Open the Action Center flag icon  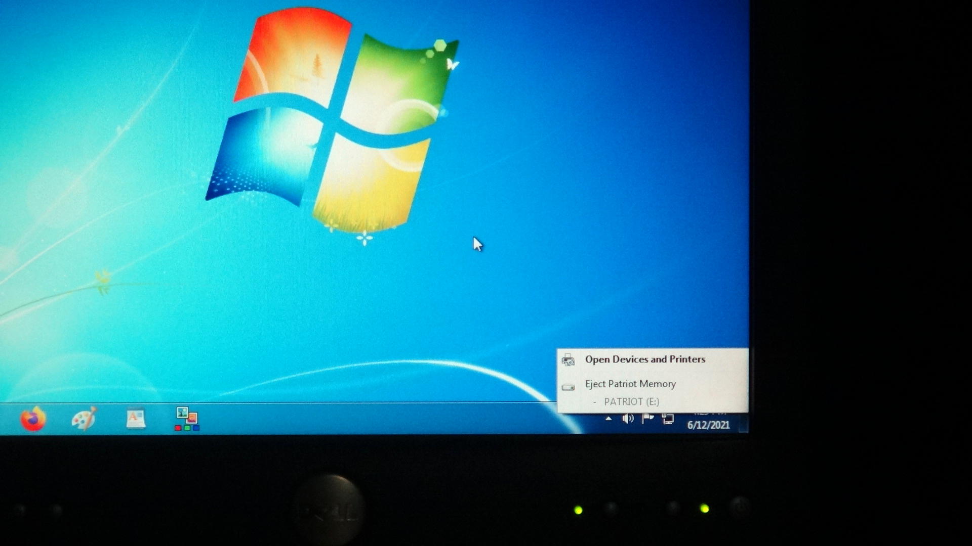647,419
